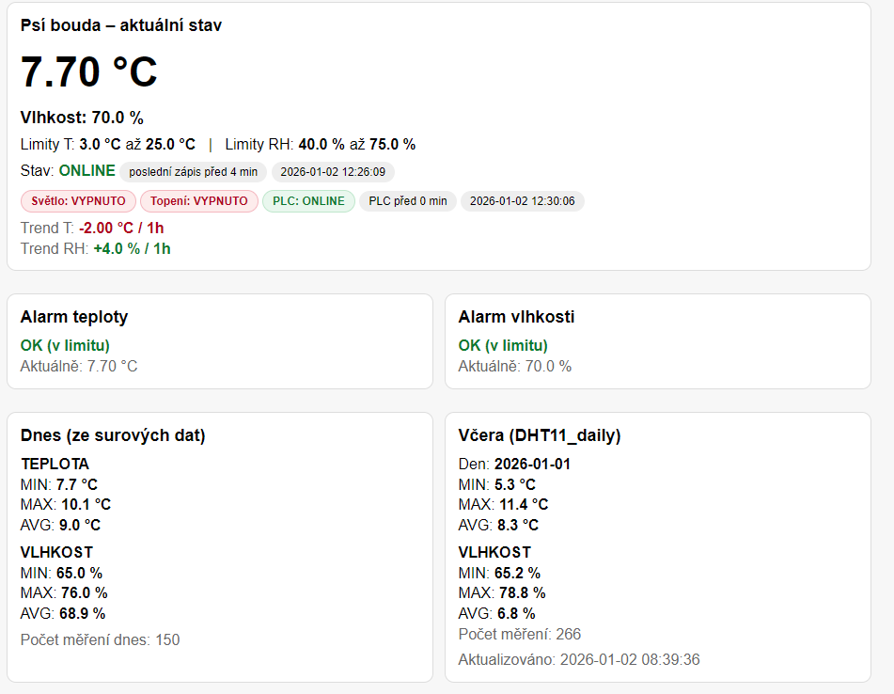The image size is (894, 694).
Task: Click the large 7.70 °C temperature reading
Action: pos(89,72)
